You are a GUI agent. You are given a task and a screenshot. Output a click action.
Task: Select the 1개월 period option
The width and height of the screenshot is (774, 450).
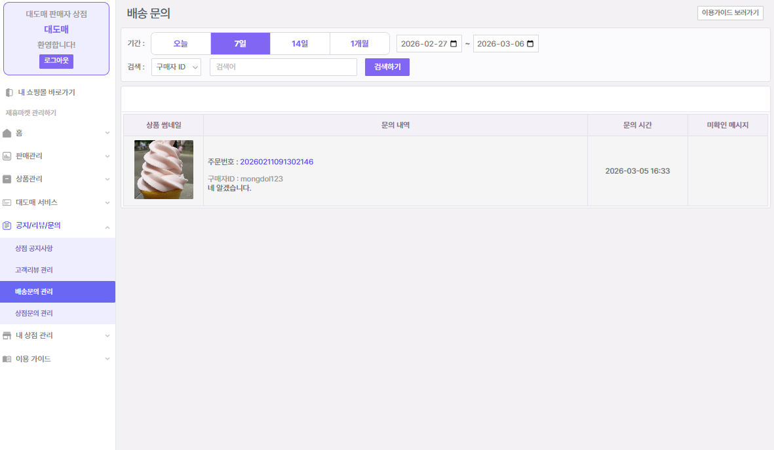tap(359, 44)
